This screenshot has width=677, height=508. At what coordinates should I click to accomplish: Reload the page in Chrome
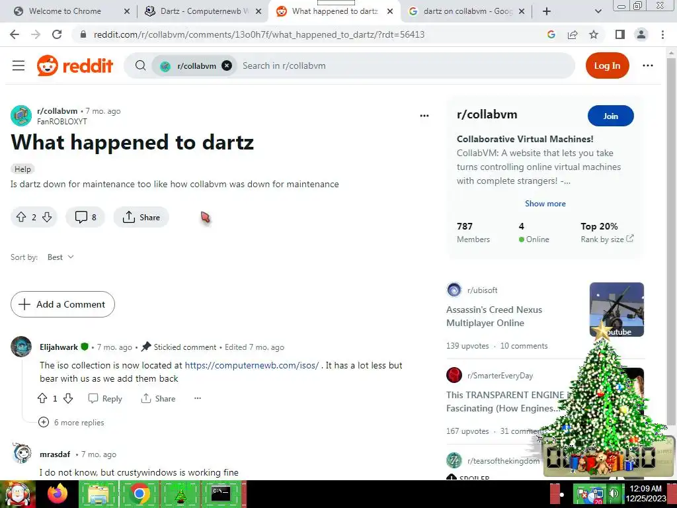pyautogui.click(x=57, y=34)
